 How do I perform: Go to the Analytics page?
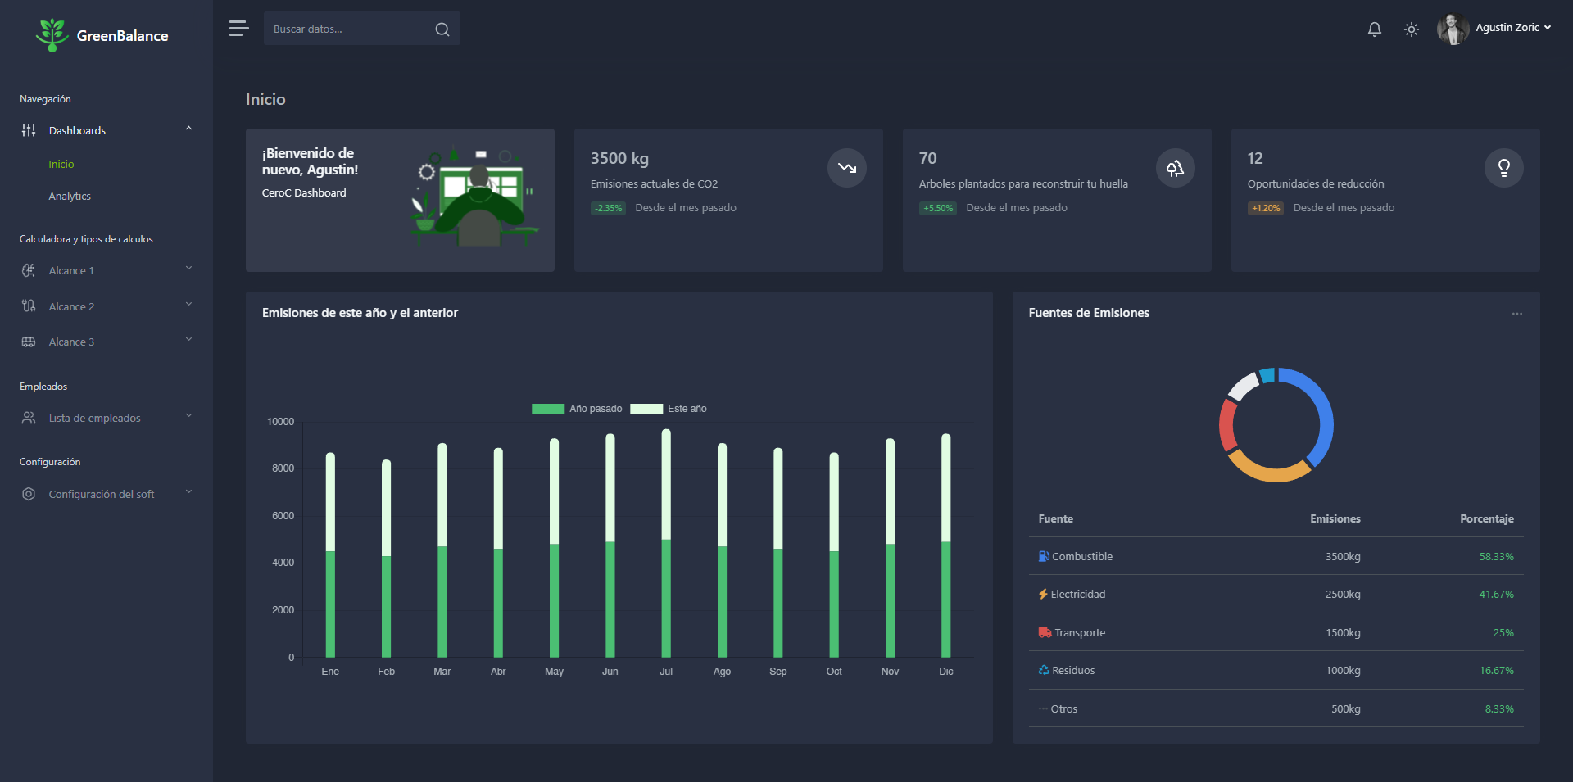tap(70, 197)
